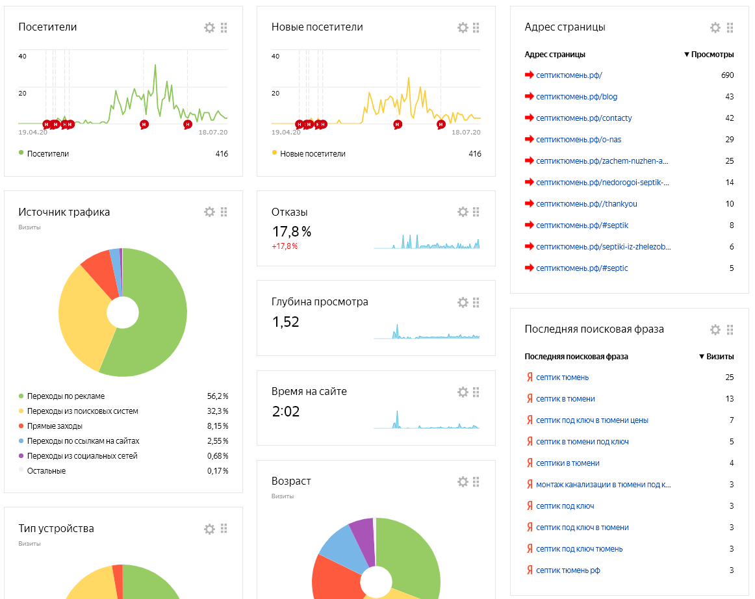This screenshot has width=755, height=599.
Task: Open search phrase септик тюмень рф
Action: point(568,570)
